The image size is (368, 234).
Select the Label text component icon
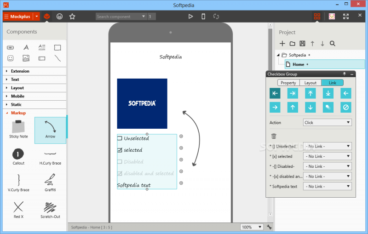click(x=26, y=47)
